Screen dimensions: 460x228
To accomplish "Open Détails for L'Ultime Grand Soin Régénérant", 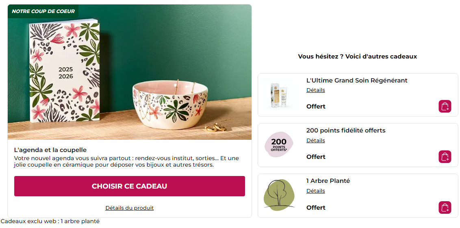I will point(316,90).
